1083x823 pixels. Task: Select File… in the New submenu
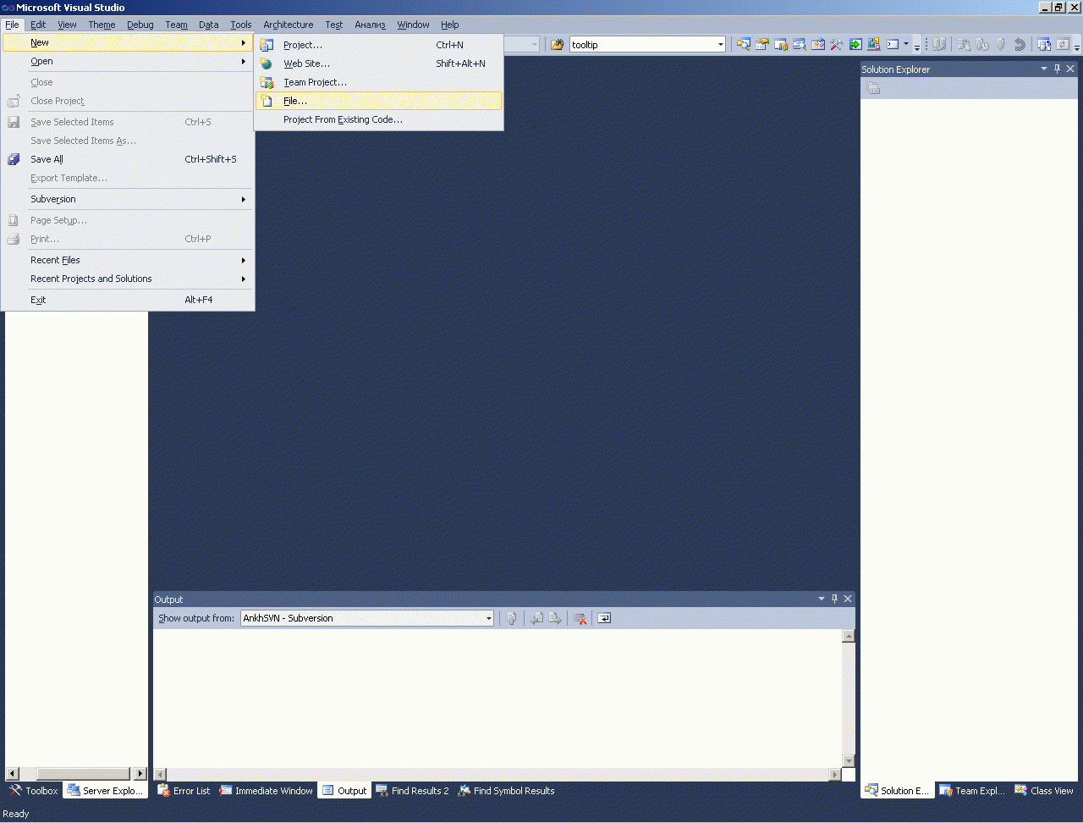click(378, 101)
